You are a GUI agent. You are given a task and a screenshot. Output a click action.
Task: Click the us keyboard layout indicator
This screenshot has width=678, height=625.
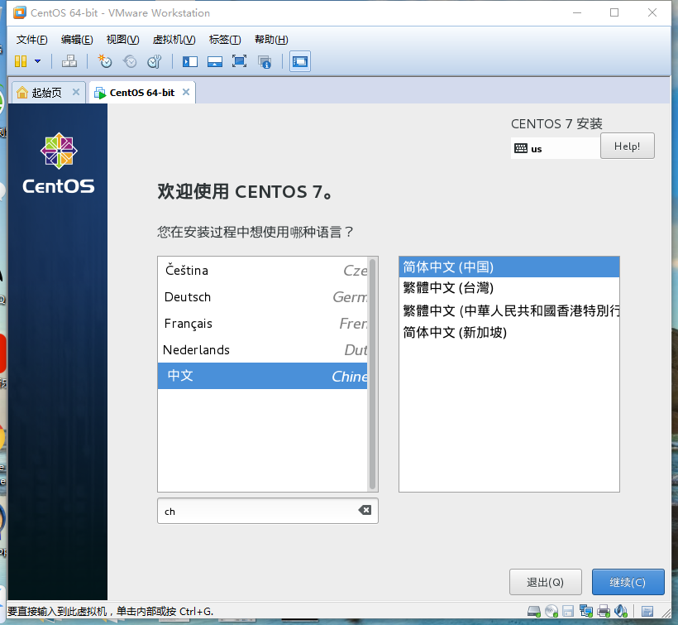click(555, 148)
